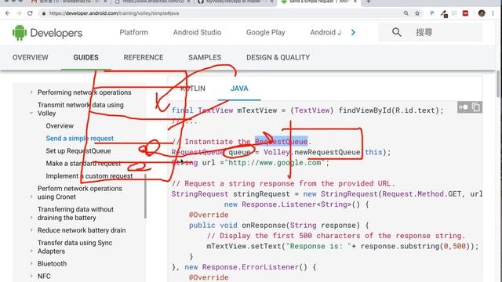This screenshot has width=502, height=282.
Task: Open 'Reduce network battery drain' sidebar link
Action: 82,230
